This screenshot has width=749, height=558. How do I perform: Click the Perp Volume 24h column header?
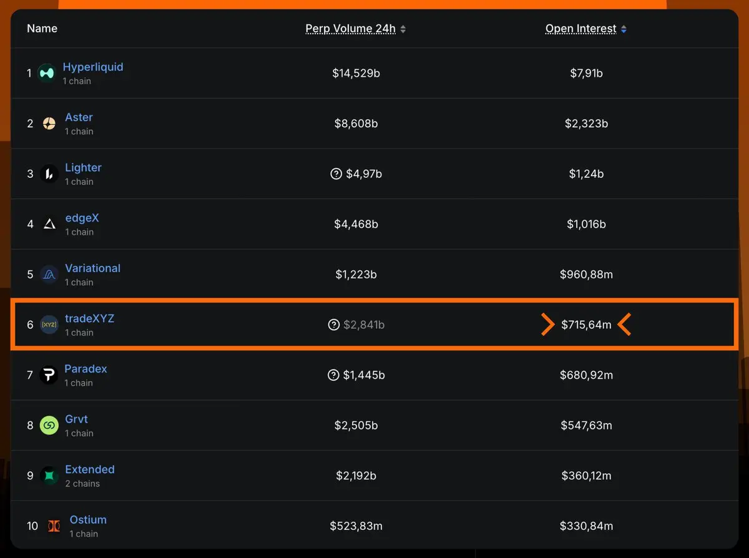point(350,29)
